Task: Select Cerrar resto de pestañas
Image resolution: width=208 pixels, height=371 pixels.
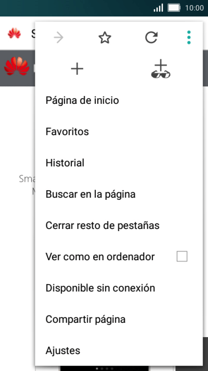Action: 119,225
